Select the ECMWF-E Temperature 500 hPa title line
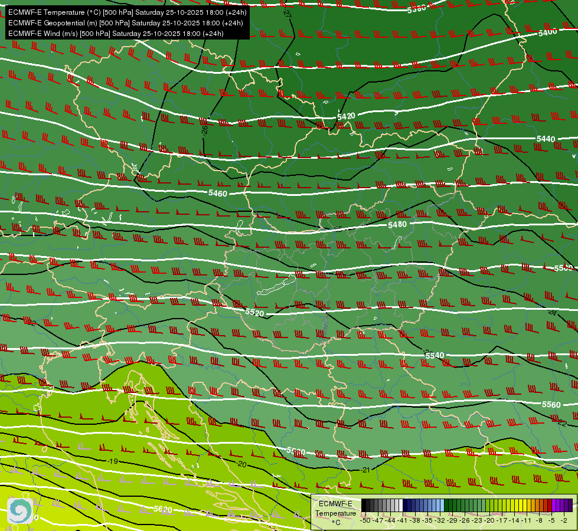This screenshot has width=578, height=531. coord(127,12)
